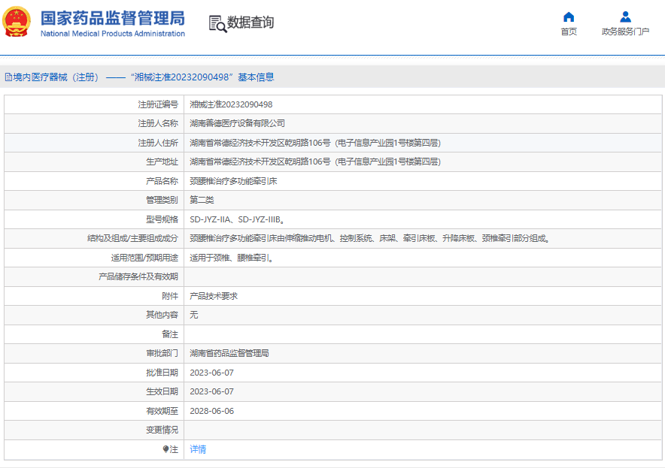The height and width of the screenshot is (468, 665).
Task: Click the 数据查询 heading text
Action: point(251,23)
